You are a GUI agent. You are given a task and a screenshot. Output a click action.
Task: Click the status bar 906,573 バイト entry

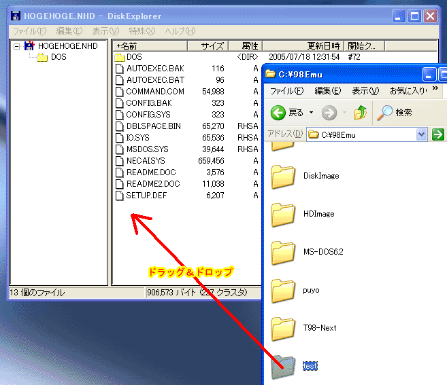(197, 293)
